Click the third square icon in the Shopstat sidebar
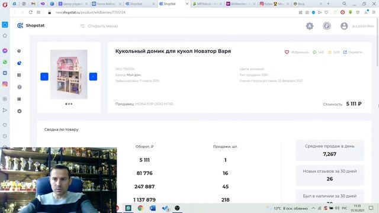The width and height of the screenshot is (379, 213). coord(19,75)
